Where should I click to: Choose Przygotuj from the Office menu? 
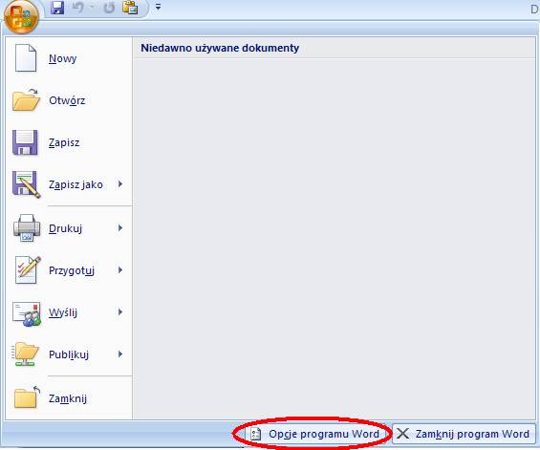coord(72,270)
